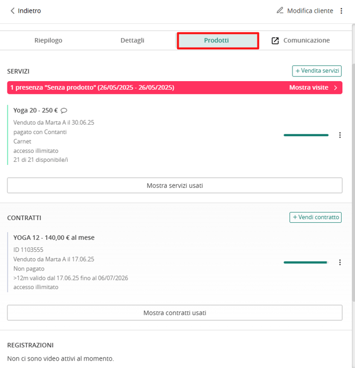355x368 pixels.
Task: Click the back arrow icon beside Indietro
Action: (x=13, y=11)
